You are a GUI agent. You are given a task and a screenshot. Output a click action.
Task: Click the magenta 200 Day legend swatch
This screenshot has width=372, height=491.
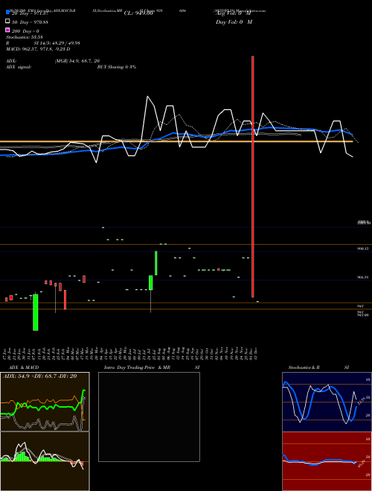pyautogui.click(x=7, y=30)
